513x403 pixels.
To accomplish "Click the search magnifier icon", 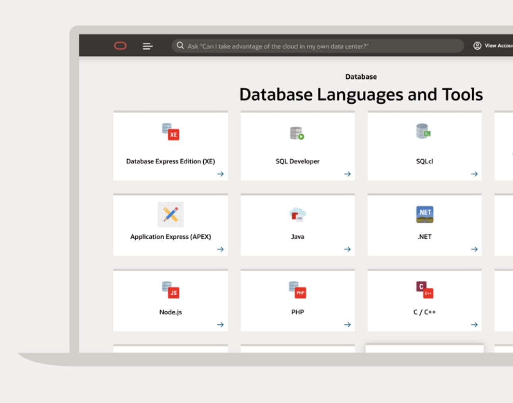I will pyautogui.click(x=180, y=46).
